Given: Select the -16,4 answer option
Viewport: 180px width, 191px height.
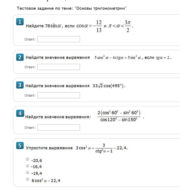Looking at the screenshot, I should 28,166.
